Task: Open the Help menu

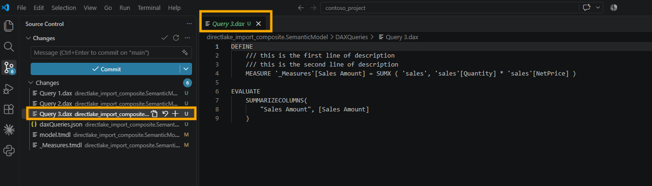Action: click(x=174, y=8)
